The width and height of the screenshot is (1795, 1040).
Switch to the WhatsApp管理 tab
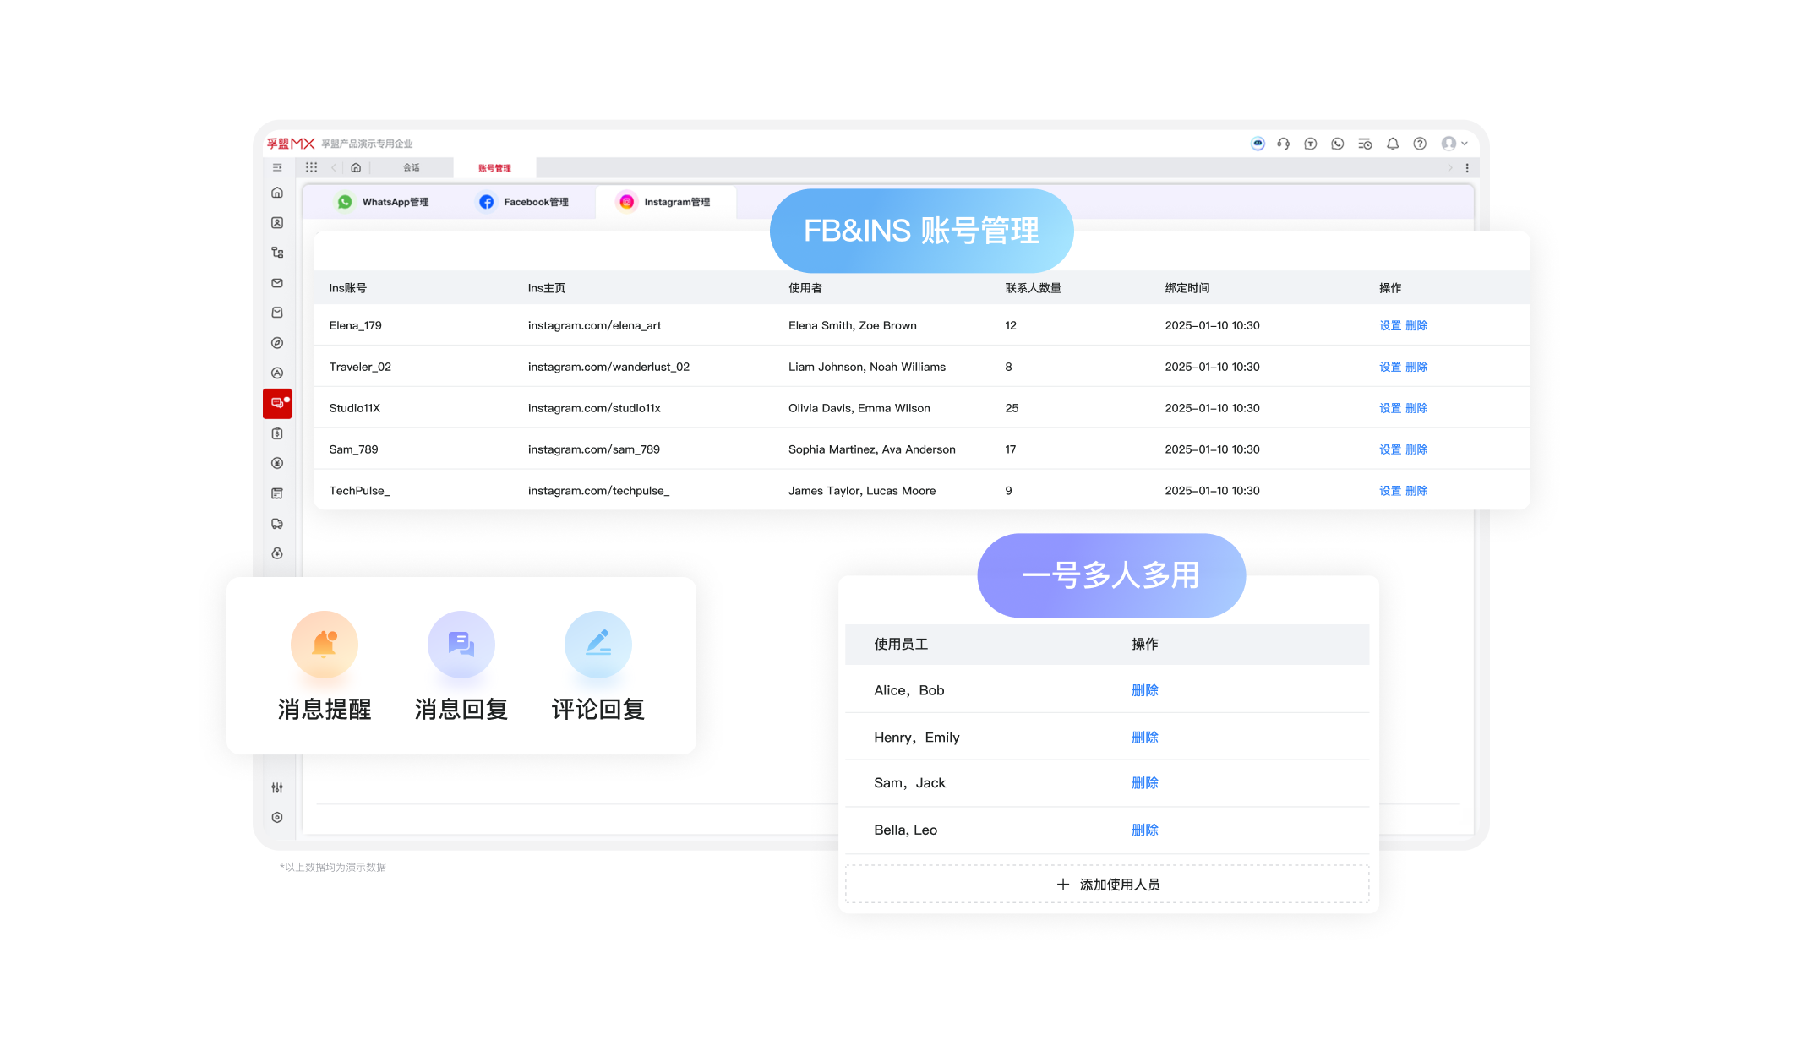point(384,202)
